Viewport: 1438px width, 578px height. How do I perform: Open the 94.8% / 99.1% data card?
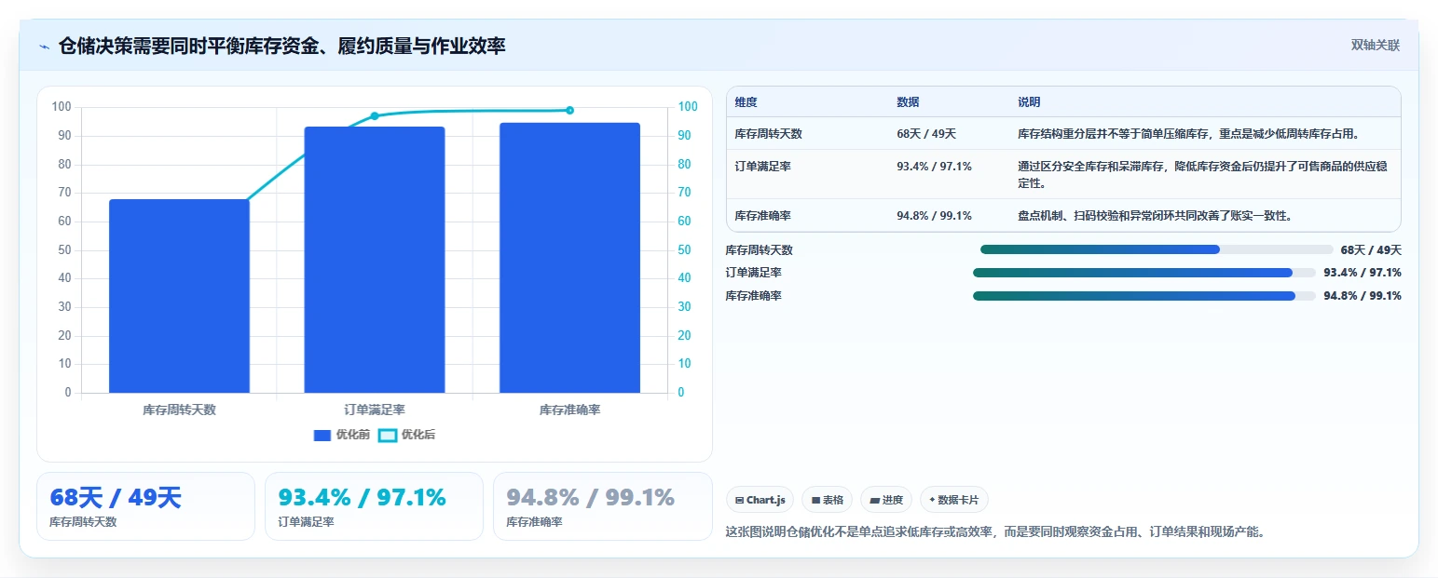tap(602, 506)
